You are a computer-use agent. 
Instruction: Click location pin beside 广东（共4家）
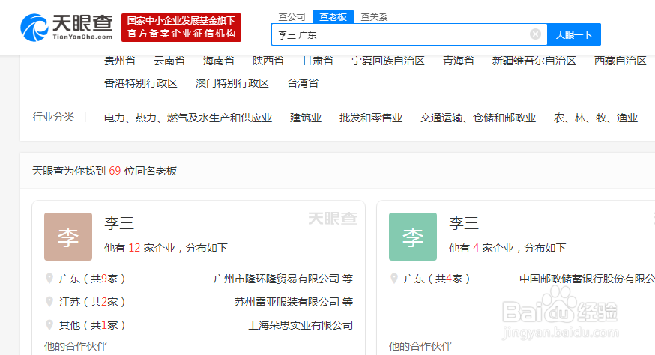coord(394,279)
